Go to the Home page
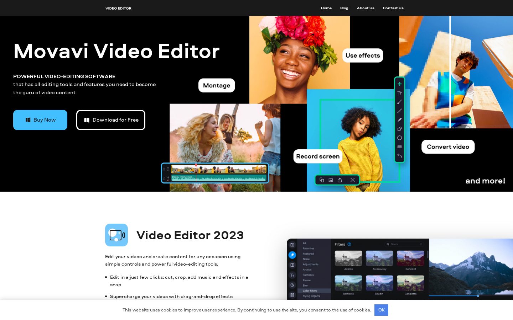The width and height of the screenshot is (513, 320). 326,8
